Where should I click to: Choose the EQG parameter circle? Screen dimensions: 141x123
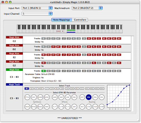coord(74,97)
